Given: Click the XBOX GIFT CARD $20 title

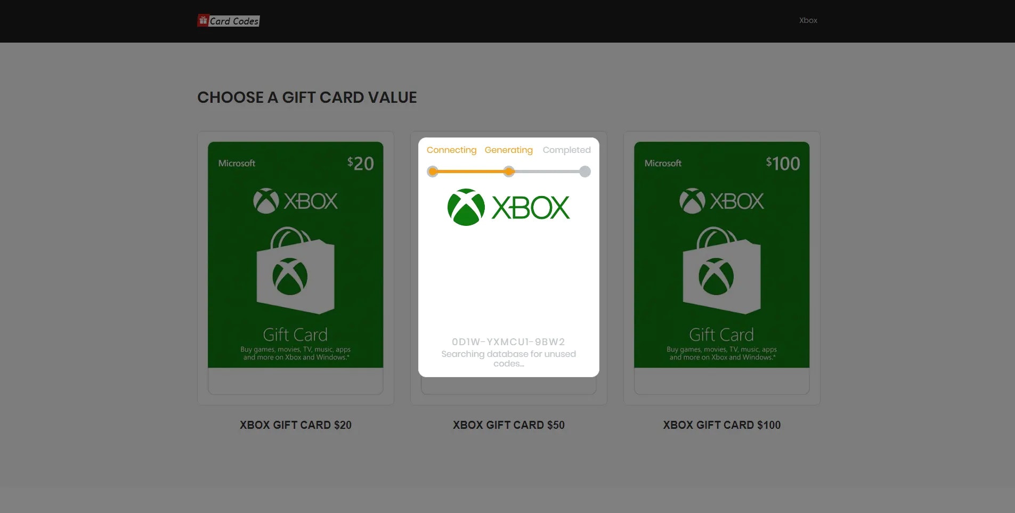Looking at the screenshot, I should click(x=296, y=425).
